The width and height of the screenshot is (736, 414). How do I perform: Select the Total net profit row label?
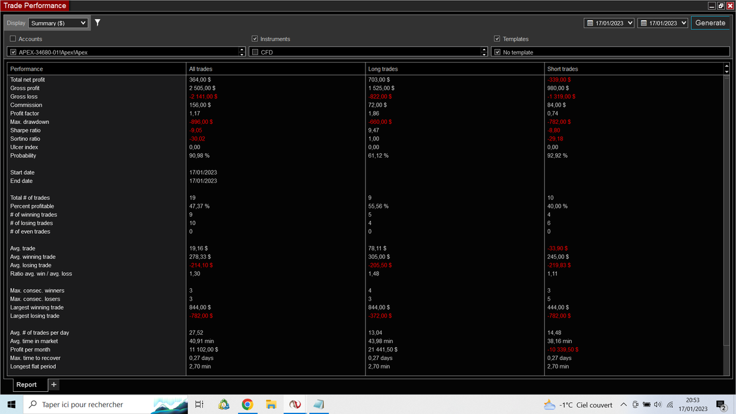click(28, 80)
